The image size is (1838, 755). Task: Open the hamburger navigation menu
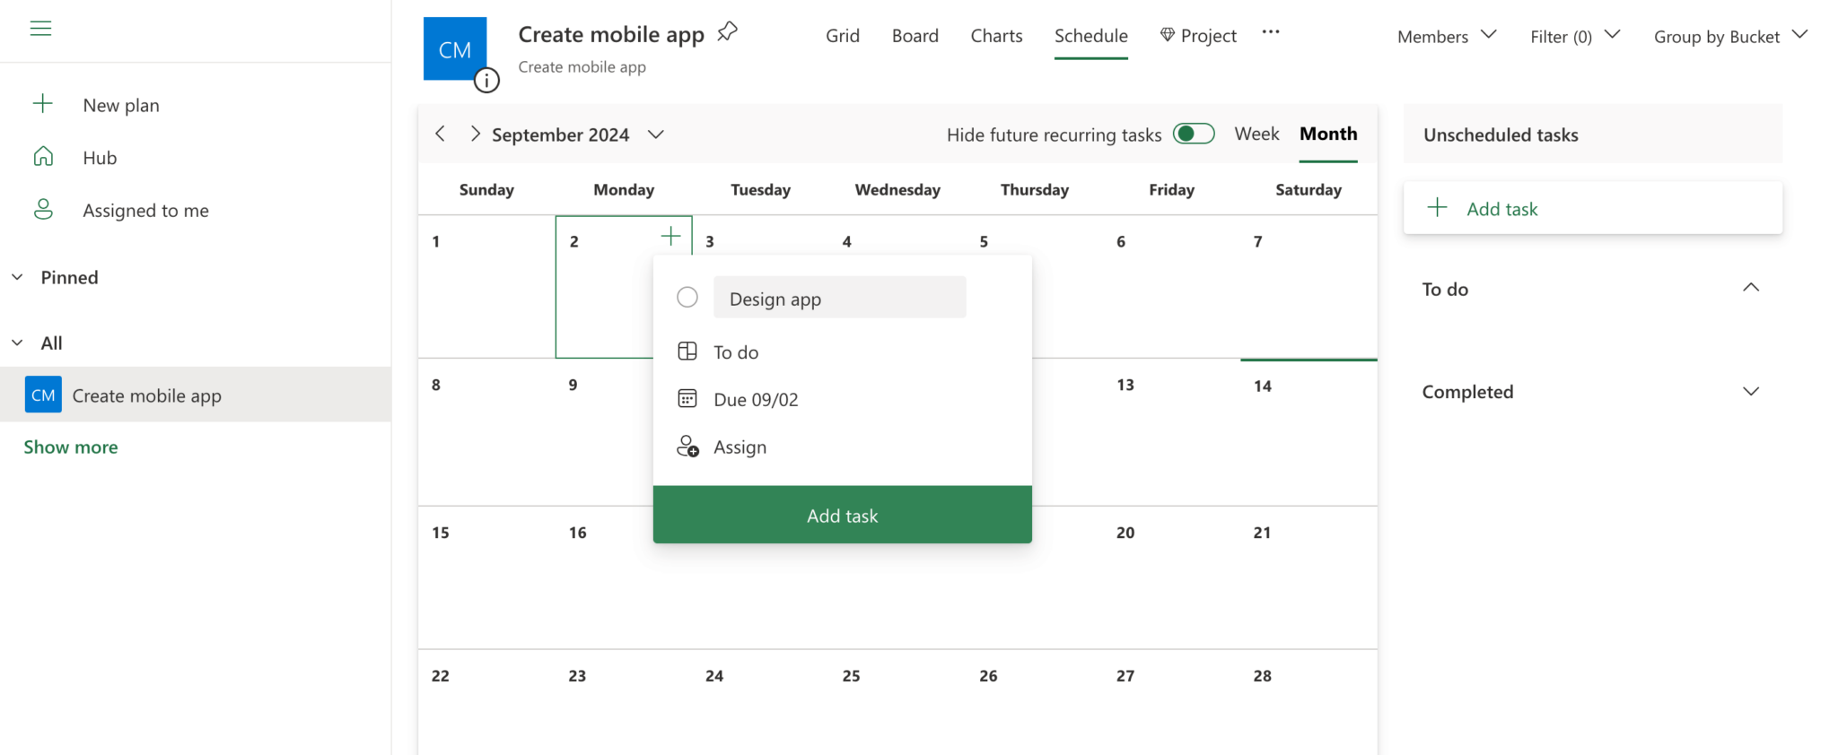(x=40, y=29)
